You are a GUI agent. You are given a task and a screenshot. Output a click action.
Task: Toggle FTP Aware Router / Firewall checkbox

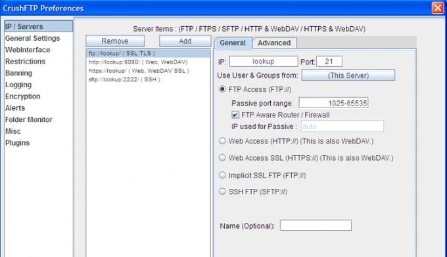pos(235,115)
